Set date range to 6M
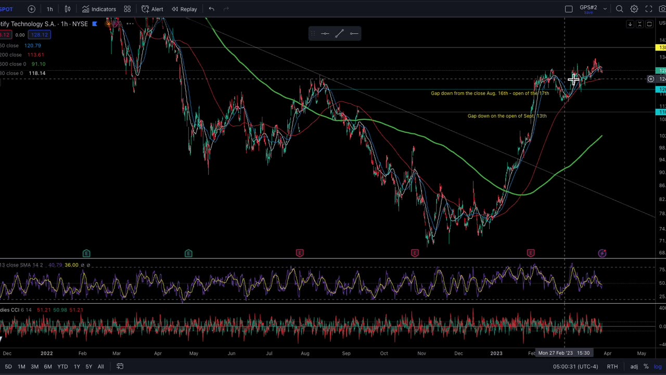 coord(47,367)
